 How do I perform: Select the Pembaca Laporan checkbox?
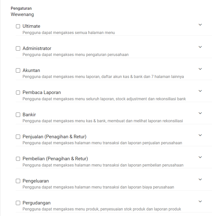pos(18,92)
